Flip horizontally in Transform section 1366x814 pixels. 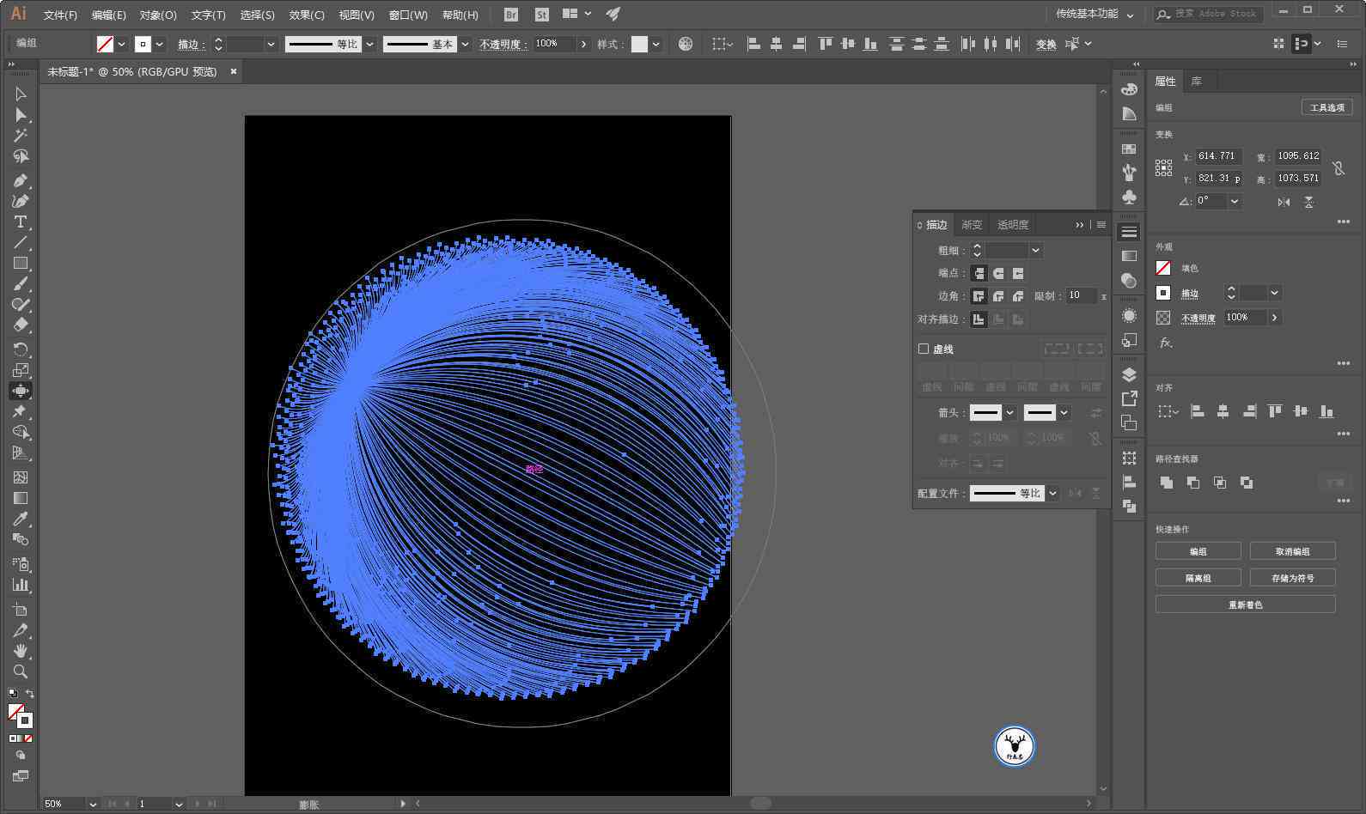1284,202
